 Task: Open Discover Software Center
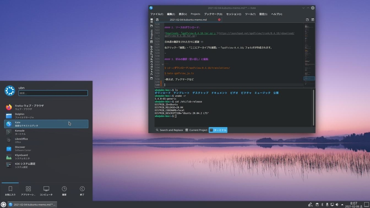point(46,149)
